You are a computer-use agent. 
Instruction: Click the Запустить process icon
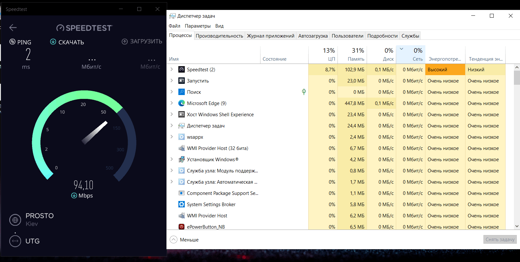point(182,81)
